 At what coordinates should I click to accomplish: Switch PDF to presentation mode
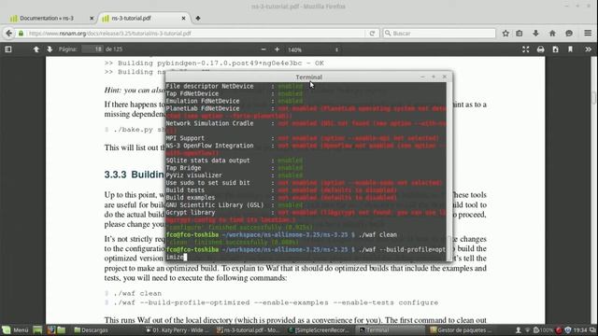[x=525, y=49]
